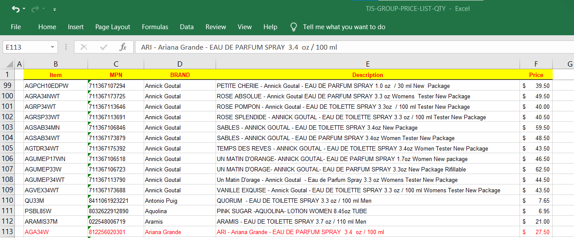The width and height of the screenshot is (574, 238).
Task: Click the Redo arrow icon
Action: [35, 9]
